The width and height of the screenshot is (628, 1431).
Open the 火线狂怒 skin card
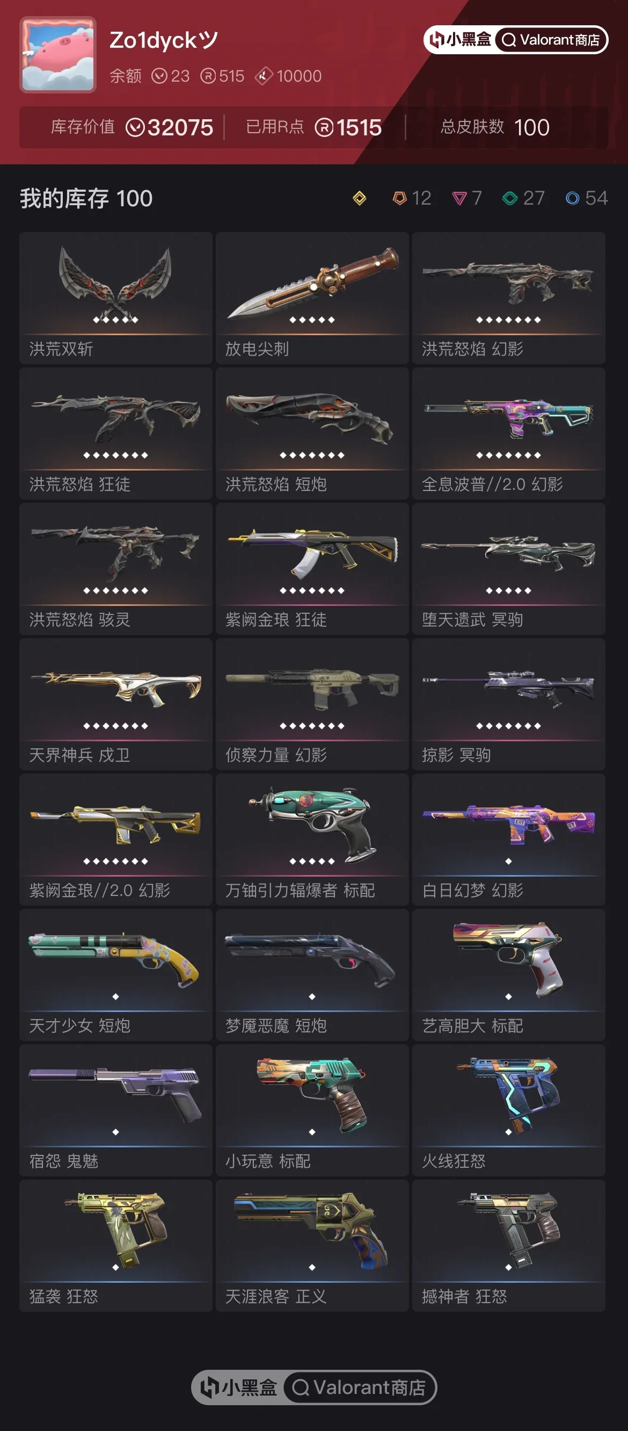coord(509,1110)
